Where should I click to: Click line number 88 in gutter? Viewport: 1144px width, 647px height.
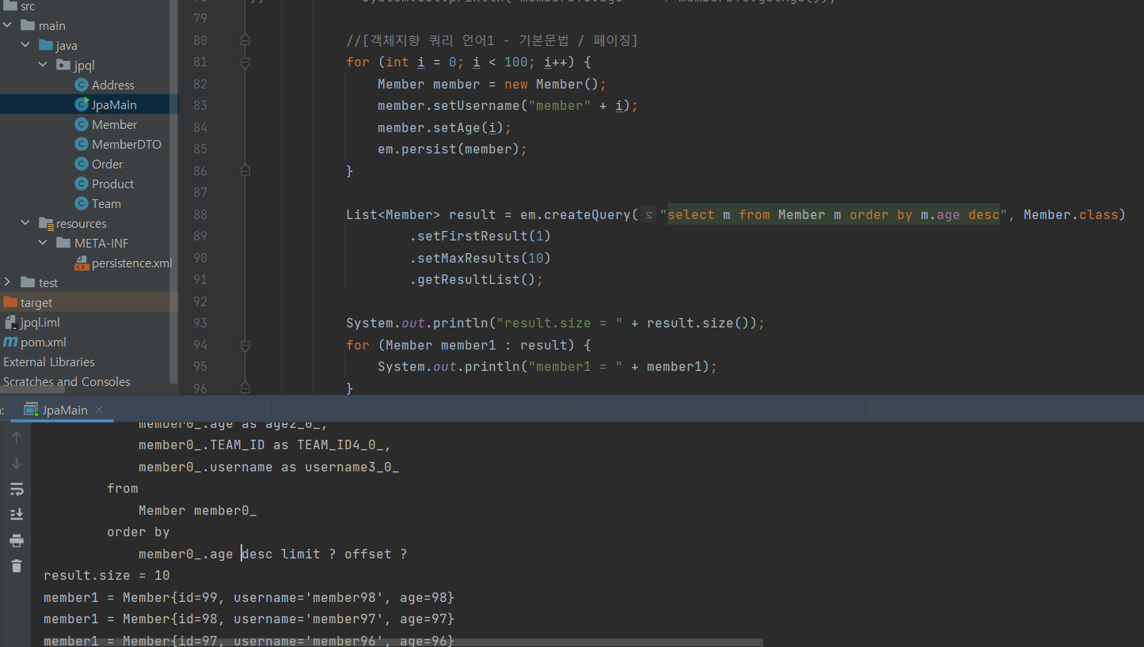(x=200, y=214)
